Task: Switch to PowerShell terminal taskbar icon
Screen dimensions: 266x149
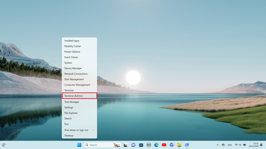Action: tap(187, 145)
